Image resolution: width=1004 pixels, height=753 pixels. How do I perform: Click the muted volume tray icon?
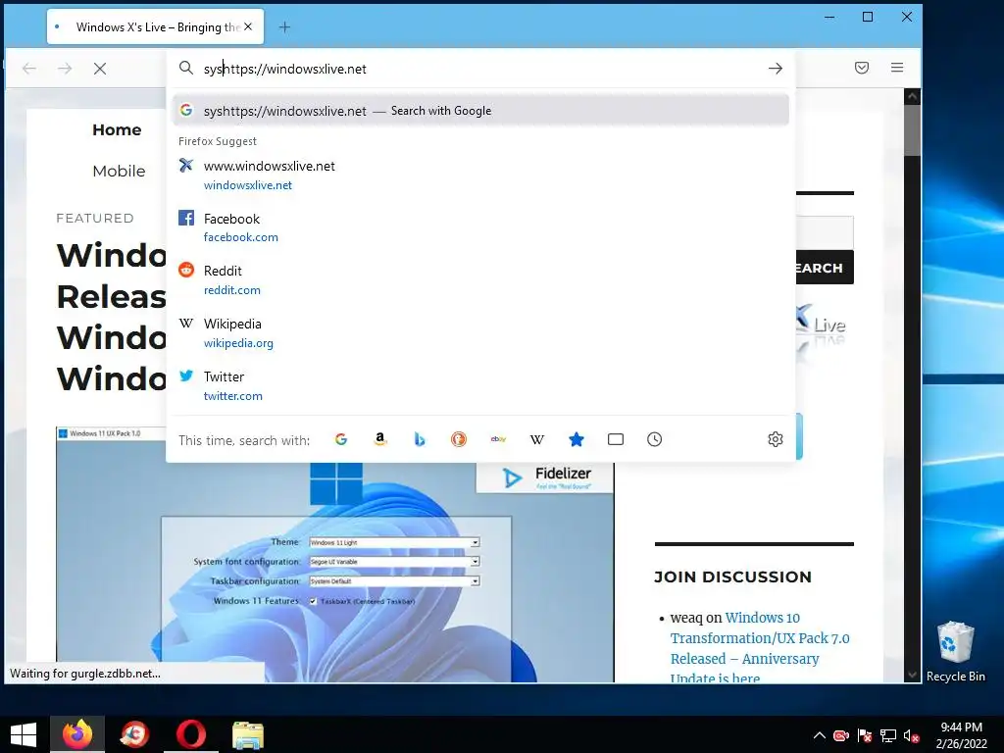(x=911, y=735)
